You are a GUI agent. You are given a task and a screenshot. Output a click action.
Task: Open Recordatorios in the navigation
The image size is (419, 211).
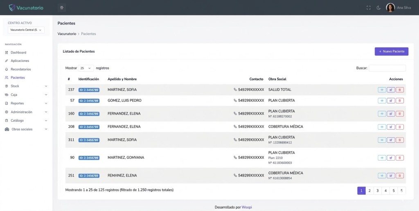(20, 70)
